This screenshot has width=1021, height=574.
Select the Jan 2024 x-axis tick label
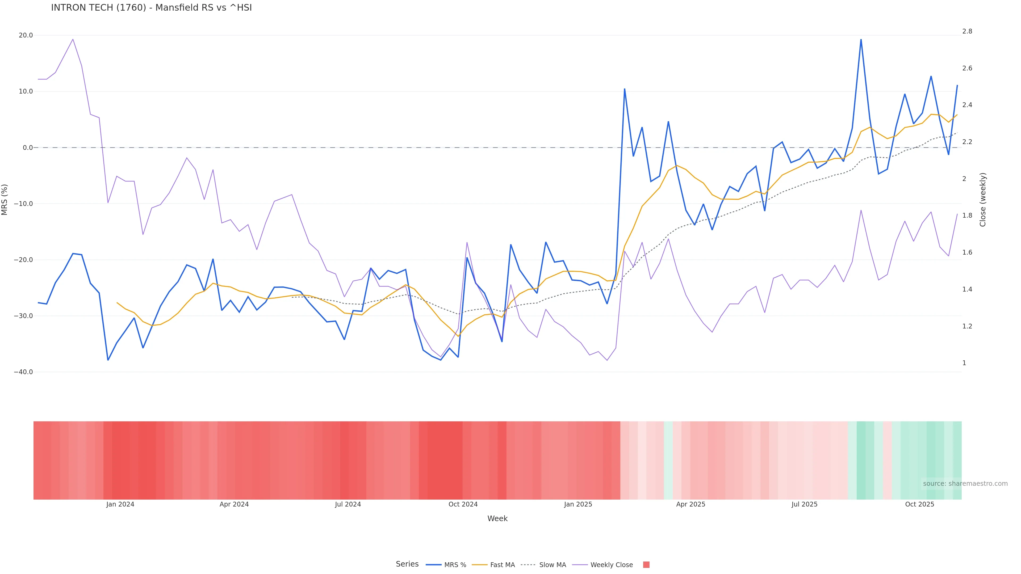(120, 504)
